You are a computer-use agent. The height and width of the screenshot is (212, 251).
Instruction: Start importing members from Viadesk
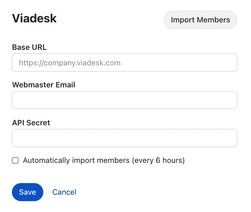(x=200, y=20)
